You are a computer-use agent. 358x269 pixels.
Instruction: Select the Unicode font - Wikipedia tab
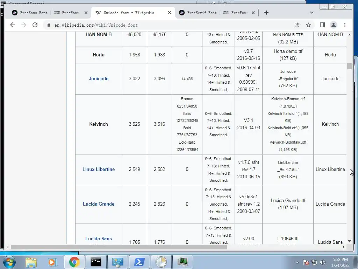click(133, 13)
